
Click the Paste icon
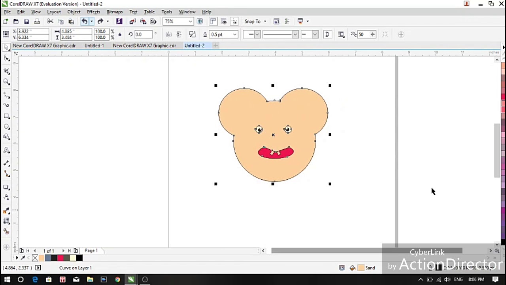coord(71,21)
